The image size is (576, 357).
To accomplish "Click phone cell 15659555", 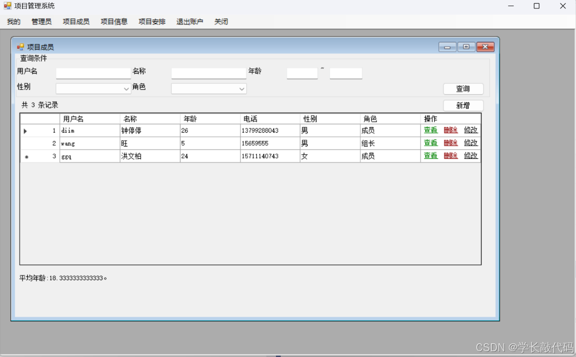I will pyautogui.click(x=270, y=144).
